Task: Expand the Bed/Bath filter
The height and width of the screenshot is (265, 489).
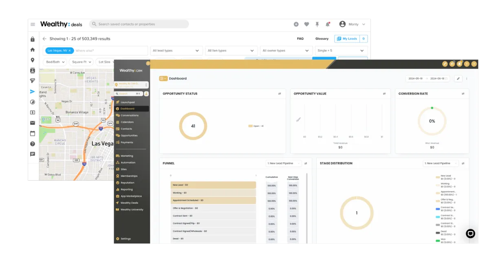Action: pos(55,62)
